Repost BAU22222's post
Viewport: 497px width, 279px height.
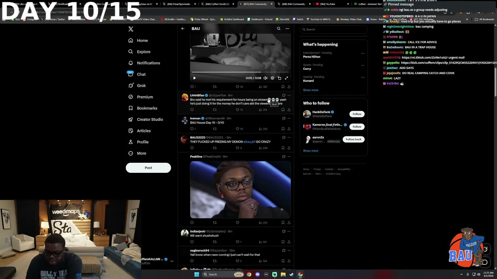(215, 148)
